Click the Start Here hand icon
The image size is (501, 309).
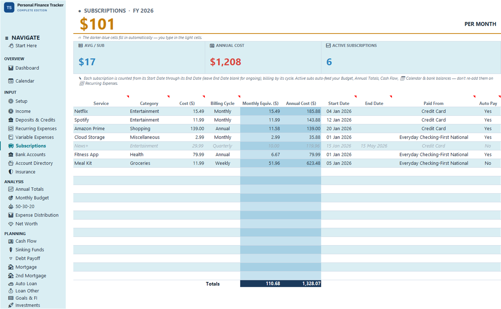click(x=11, y=46)
